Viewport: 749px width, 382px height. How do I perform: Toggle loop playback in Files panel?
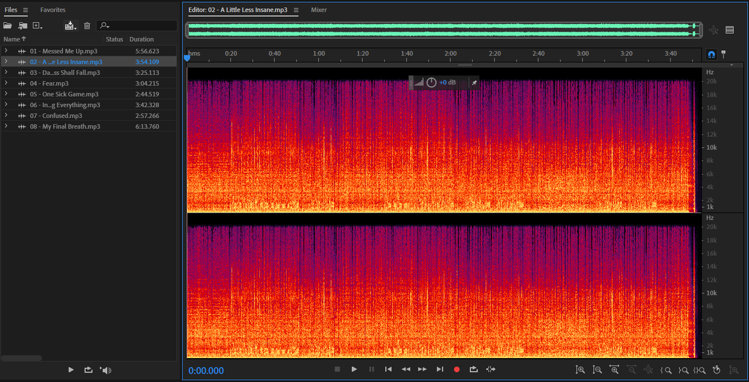(x=88, y=370)
